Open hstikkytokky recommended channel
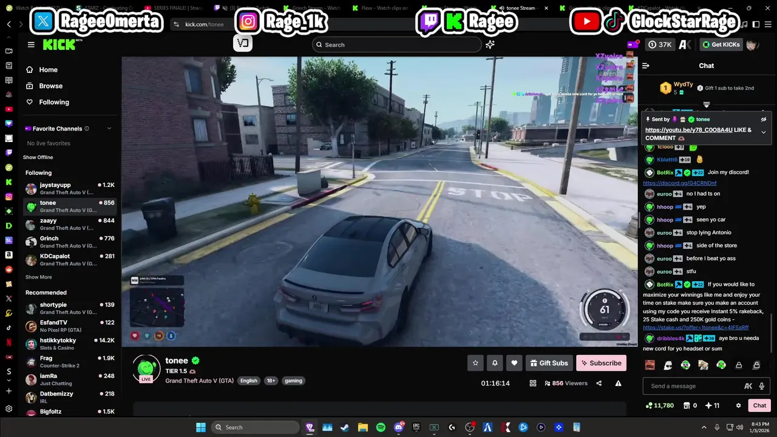The image size is (777, 437). coord(70,344)
